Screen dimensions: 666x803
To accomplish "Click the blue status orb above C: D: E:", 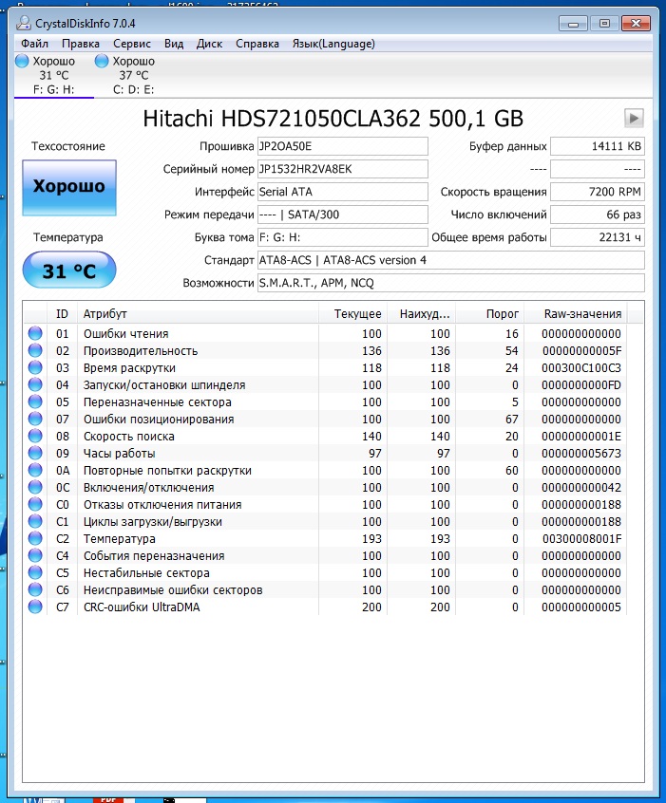I will [x=102, y=61].
